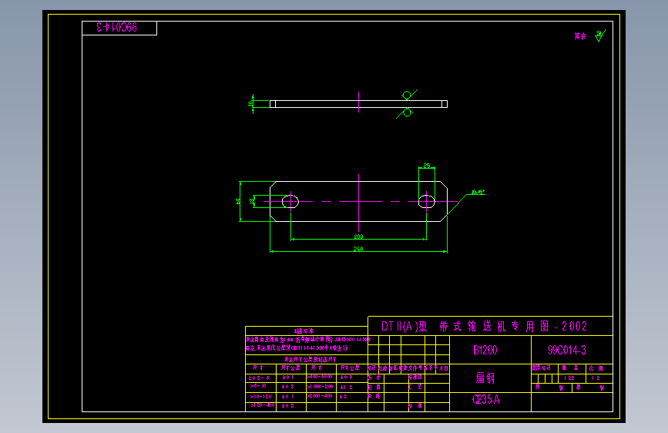Screen dimensions: 668x433
Task: Click the '工艺' cell in the title block
Action: click(x=415, y=387)
